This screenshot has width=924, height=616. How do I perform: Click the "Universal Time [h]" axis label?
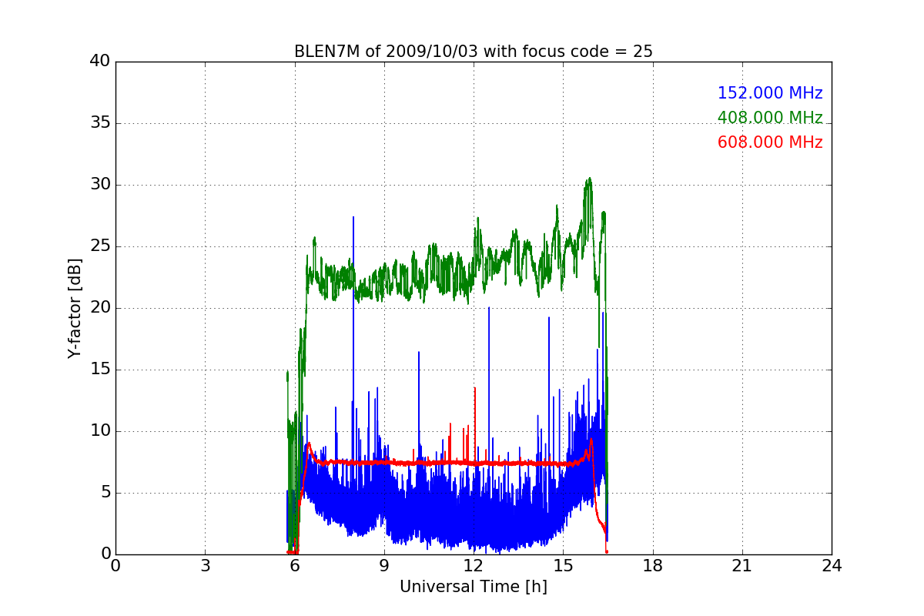coord(474,587)
